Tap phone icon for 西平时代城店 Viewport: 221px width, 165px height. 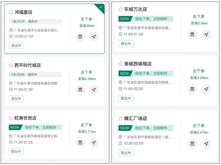(x=80, y=90)
